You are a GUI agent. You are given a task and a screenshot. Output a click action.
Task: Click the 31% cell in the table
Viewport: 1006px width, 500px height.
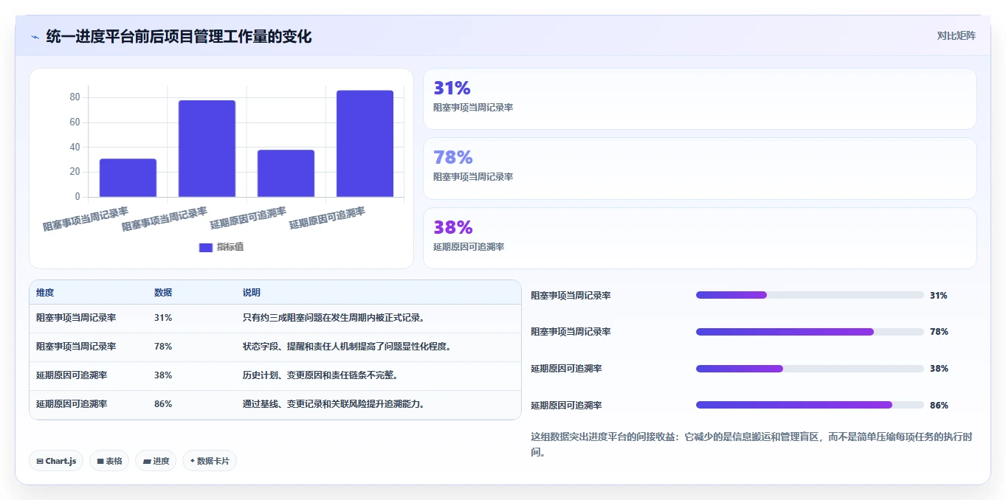click(163, 318)
